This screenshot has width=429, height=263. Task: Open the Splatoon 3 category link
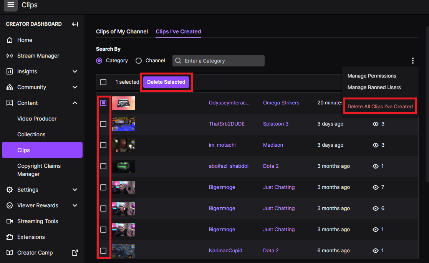276,124
